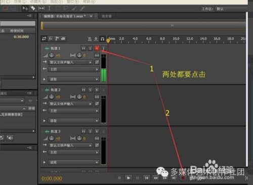253x185 pixels.
Task: Click the yellow playhead marker on ruler
Action: click(x=108, y=41)
